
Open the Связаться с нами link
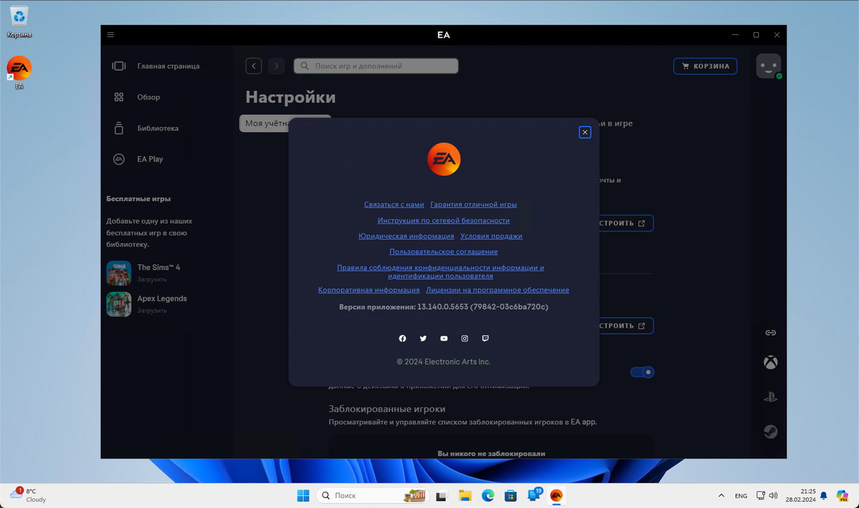394,204
